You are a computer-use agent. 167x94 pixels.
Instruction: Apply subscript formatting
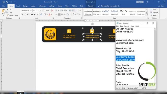[x=35, y=14]
